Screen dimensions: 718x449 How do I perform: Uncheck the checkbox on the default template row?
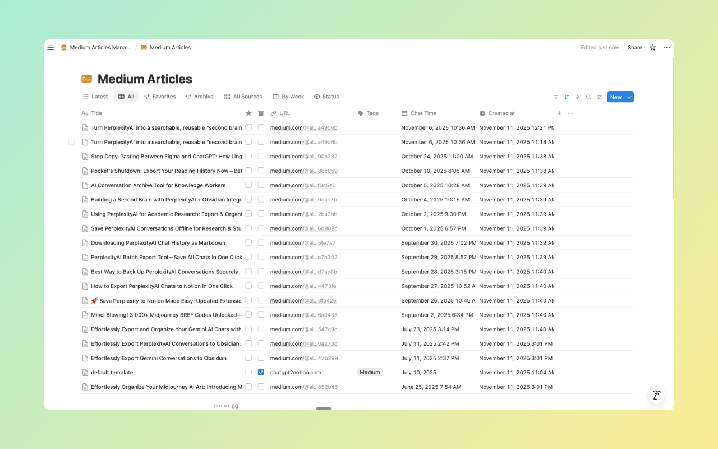click(261, 372)
